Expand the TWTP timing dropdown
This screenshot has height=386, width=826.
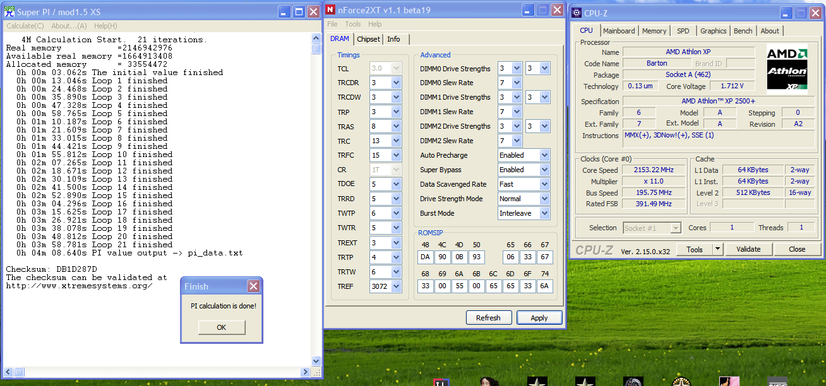[397, 213]
